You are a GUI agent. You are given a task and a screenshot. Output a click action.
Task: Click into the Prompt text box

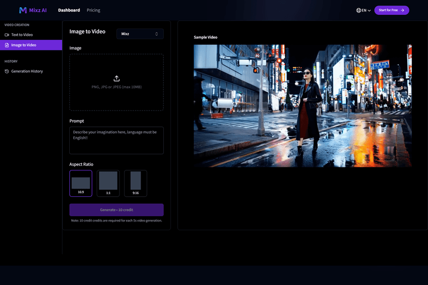(116, 140)
